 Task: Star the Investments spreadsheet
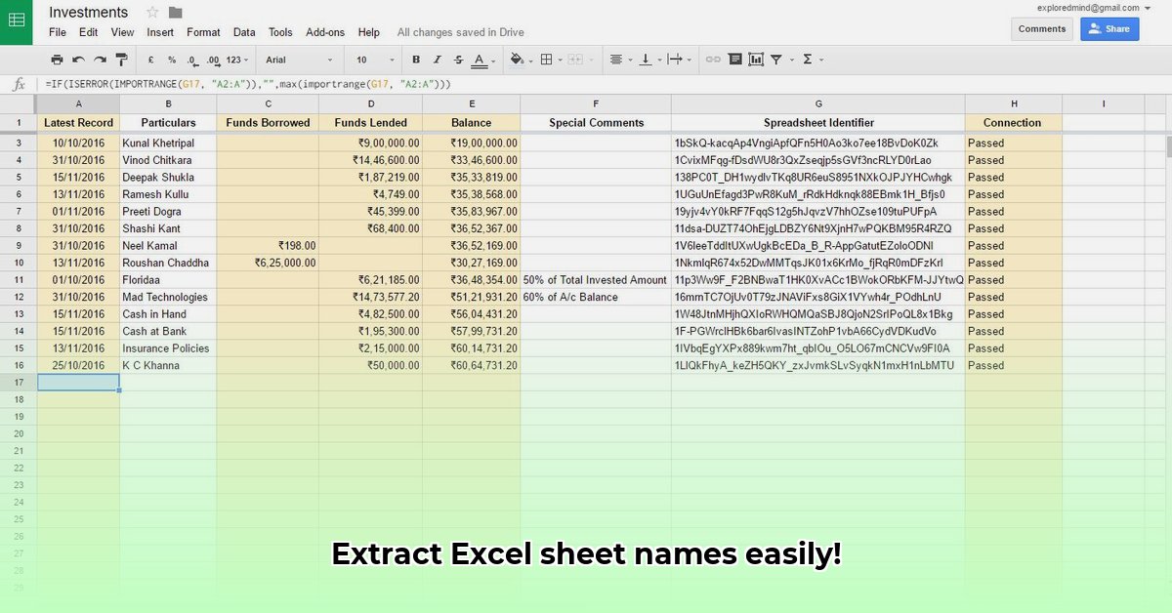[x=151, y=13]
